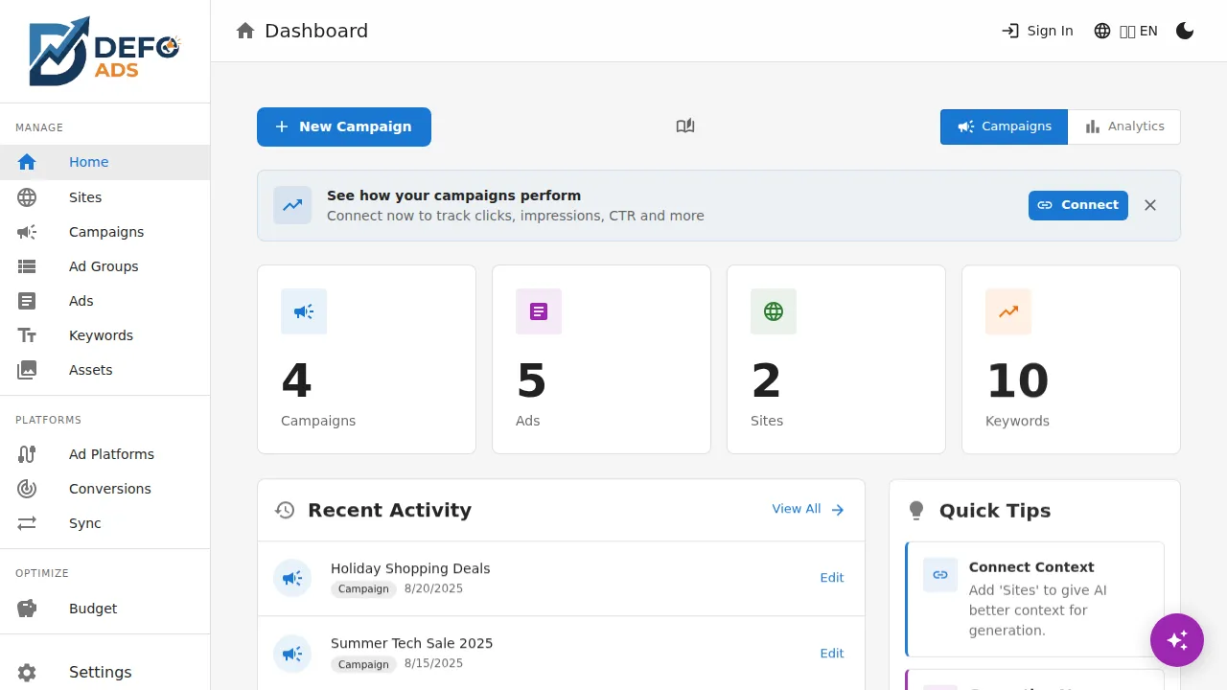Click the Keywords text icon in sidebar
The width and height of the screenshot is (1227, 690).
[x=27, y=335]
